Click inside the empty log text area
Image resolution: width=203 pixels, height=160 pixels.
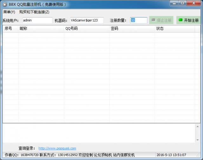point(99,133)
